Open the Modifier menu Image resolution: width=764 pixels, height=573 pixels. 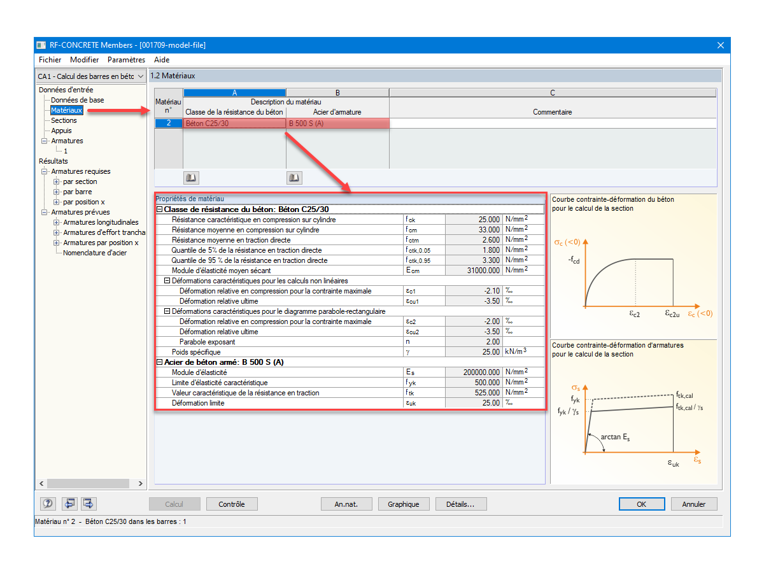(85, 60)
